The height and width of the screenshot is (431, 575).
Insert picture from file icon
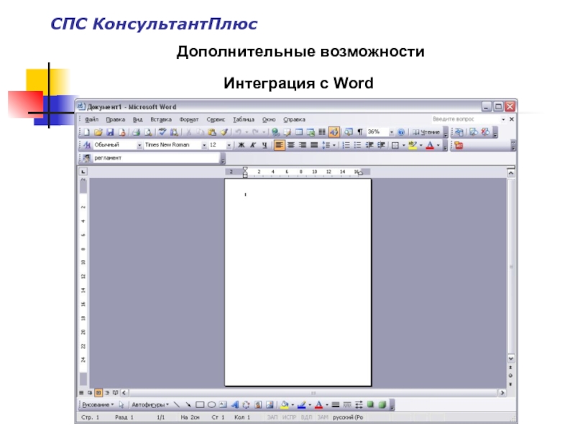(x=270, y=405)
